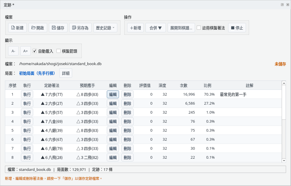Click the 註解 column header

[x=250, y=85]
